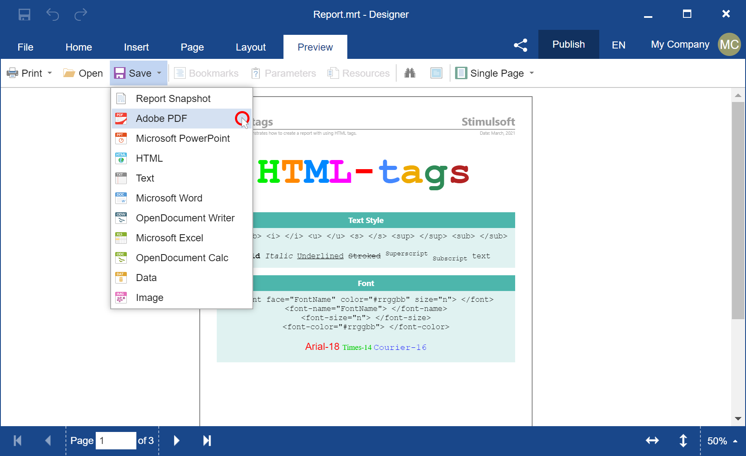This screenshot has height=456, width=746.
Task: Export as Image
Action: pos(182,298)
